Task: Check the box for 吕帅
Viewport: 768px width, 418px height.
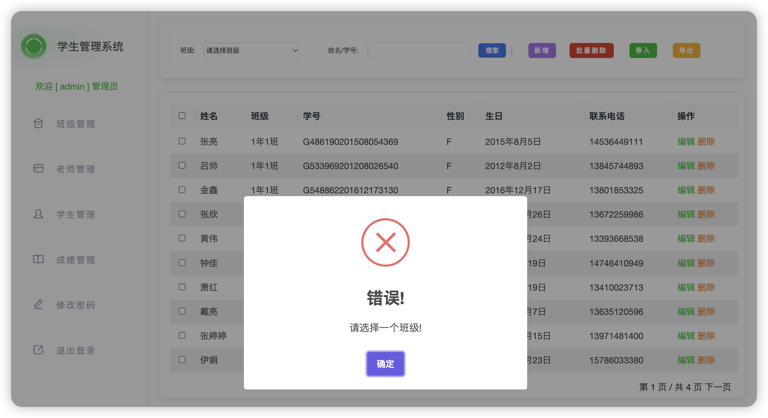Action: click(182, 165)
